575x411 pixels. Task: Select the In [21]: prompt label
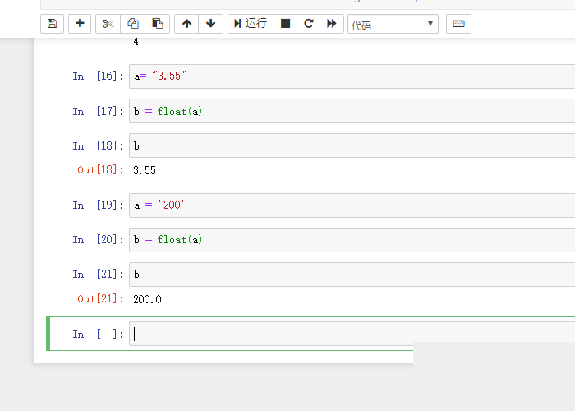coord(98,274)
